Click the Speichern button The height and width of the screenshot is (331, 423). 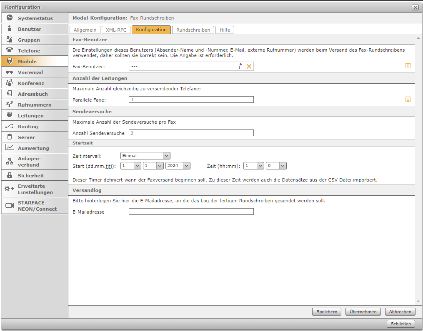pos(327,311)
